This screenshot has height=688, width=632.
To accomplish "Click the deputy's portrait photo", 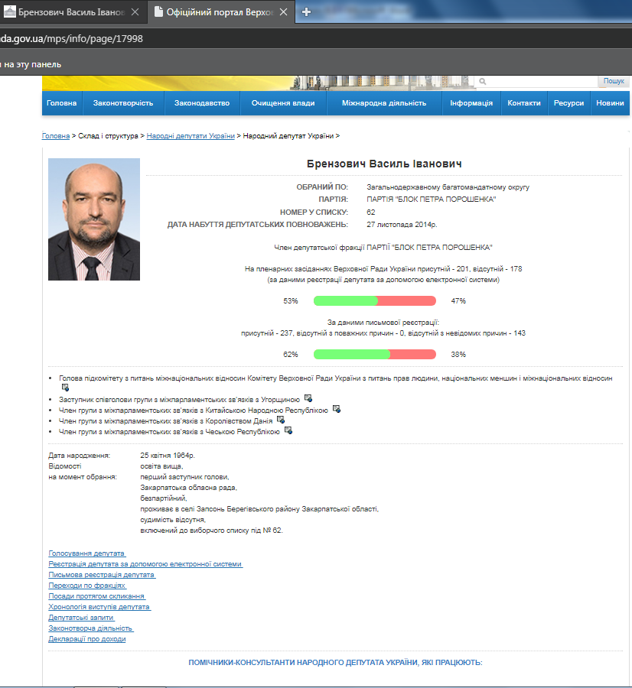I will point(94,219).
